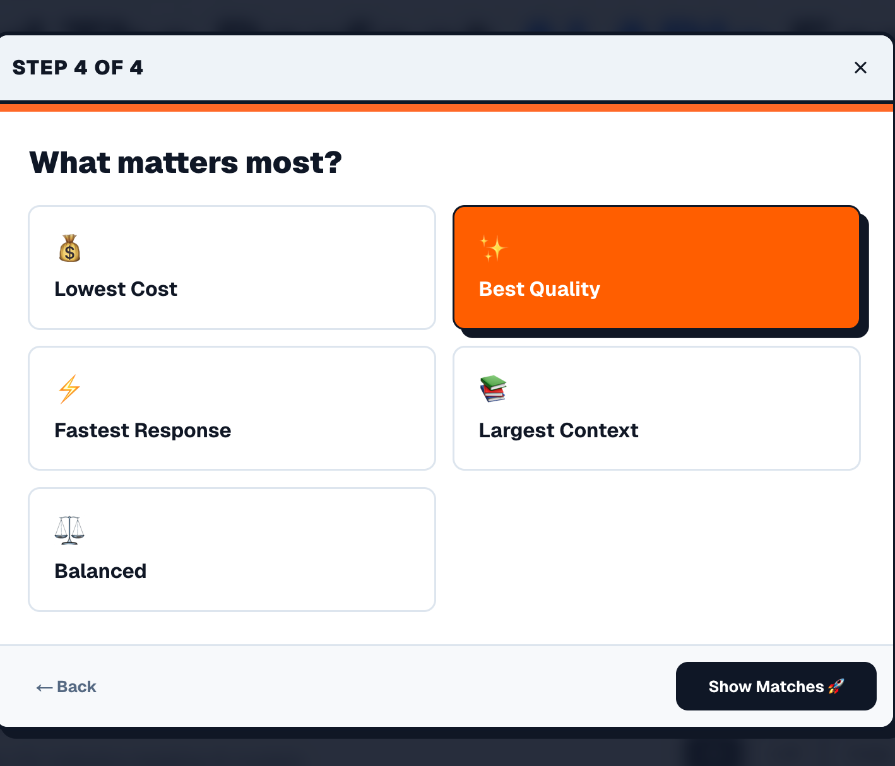
Task: Click the stacked books icon
Action: [493, 389]
